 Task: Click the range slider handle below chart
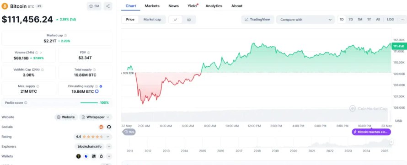point(391,142)
